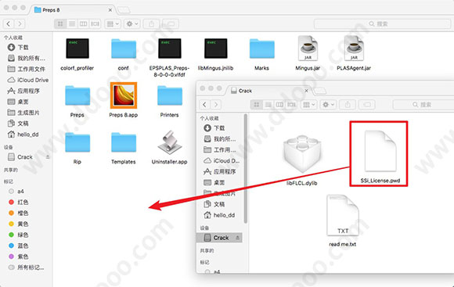Switch Preps 8 window to icon view

[60, 23]
